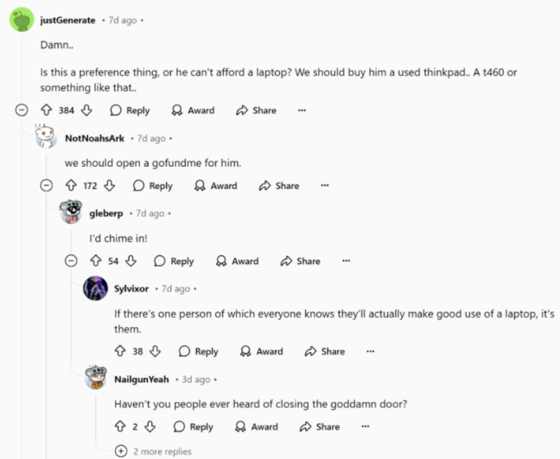Collapse gleberp's comment thread
This screenshot has width=560, height=459.
(71, 261)
